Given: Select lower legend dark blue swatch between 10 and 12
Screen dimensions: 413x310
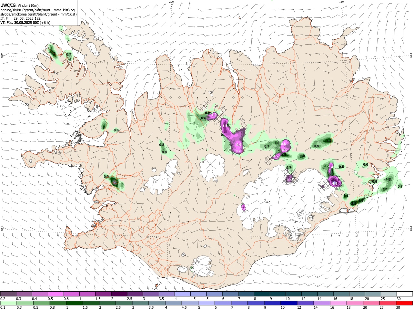Looking at the screenshot, I should coord(289,303).
